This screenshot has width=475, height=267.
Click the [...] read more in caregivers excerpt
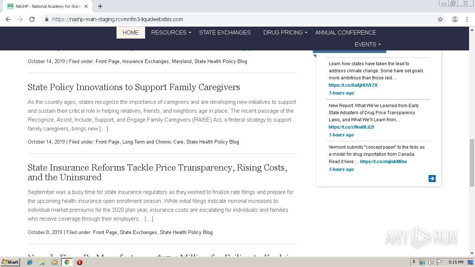104,129
